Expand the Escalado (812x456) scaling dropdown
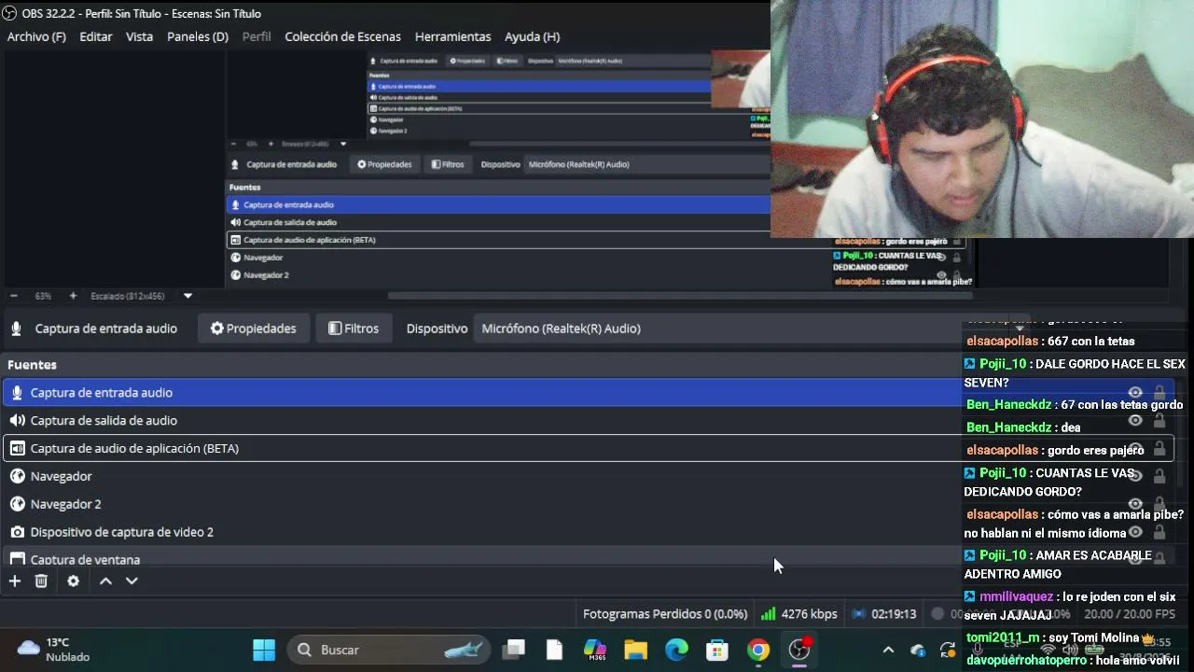This screenshot has width=1194, height=672. (187, 296)
